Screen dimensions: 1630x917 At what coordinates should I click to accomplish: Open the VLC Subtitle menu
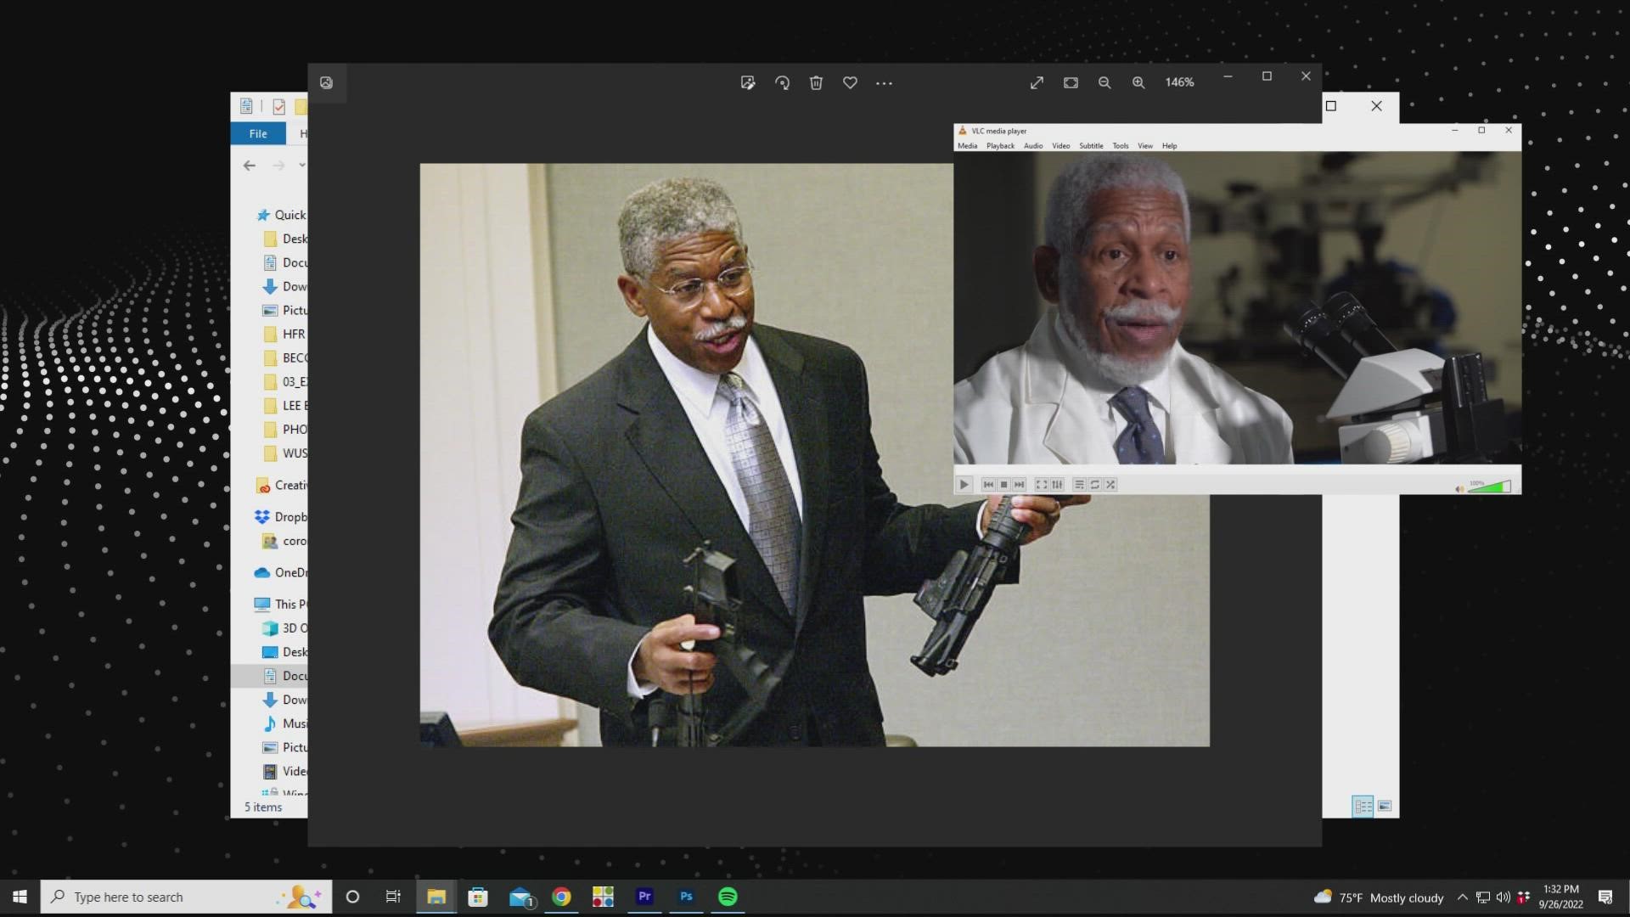(x=1091, y=146)
